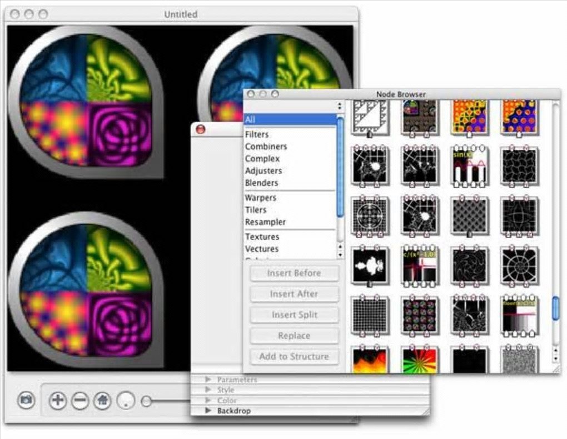The image size is (567, 439).
Task: Click Add to Structure button
Action: coord(295,357)
